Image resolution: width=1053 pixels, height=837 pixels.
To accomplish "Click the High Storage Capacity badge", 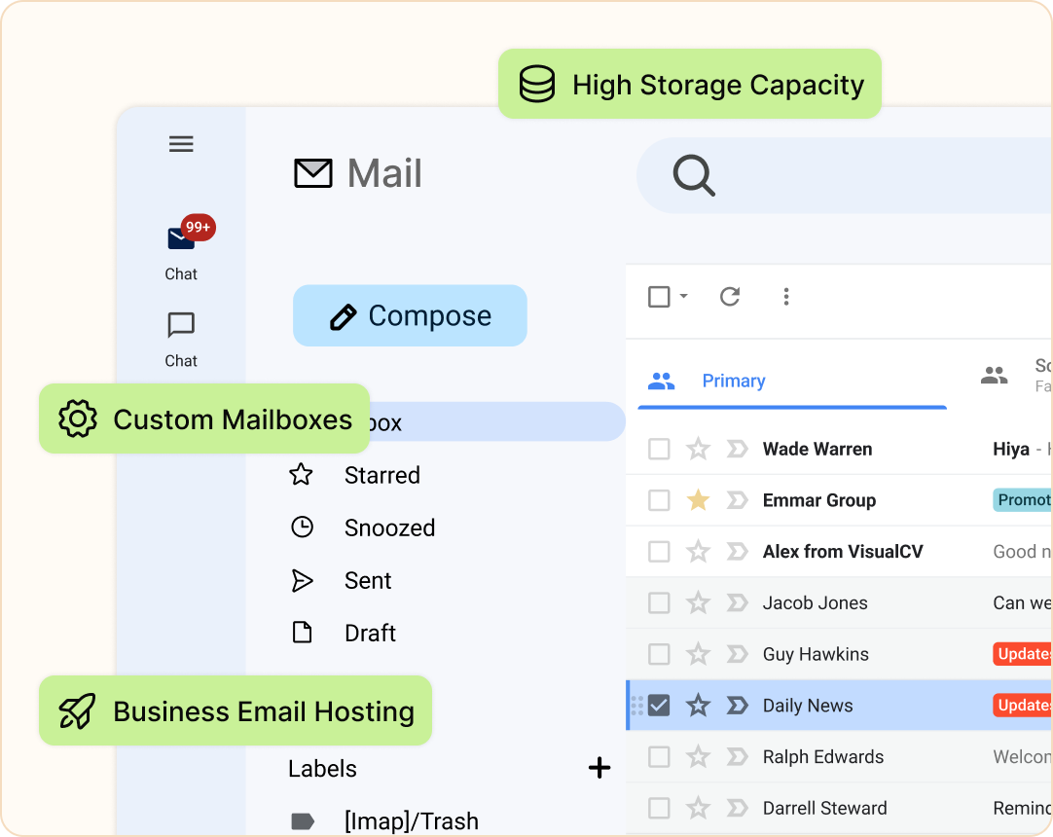I will click(x=690, y=84).
